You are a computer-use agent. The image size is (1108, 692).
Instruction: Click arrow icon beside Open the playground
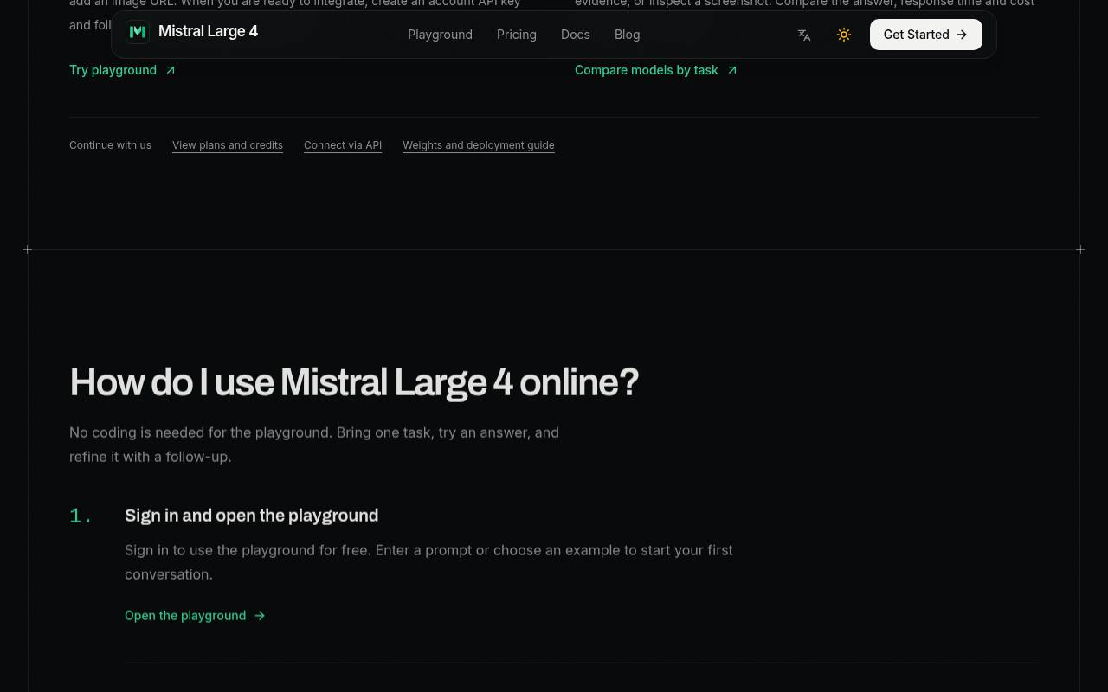pos(260,616)
